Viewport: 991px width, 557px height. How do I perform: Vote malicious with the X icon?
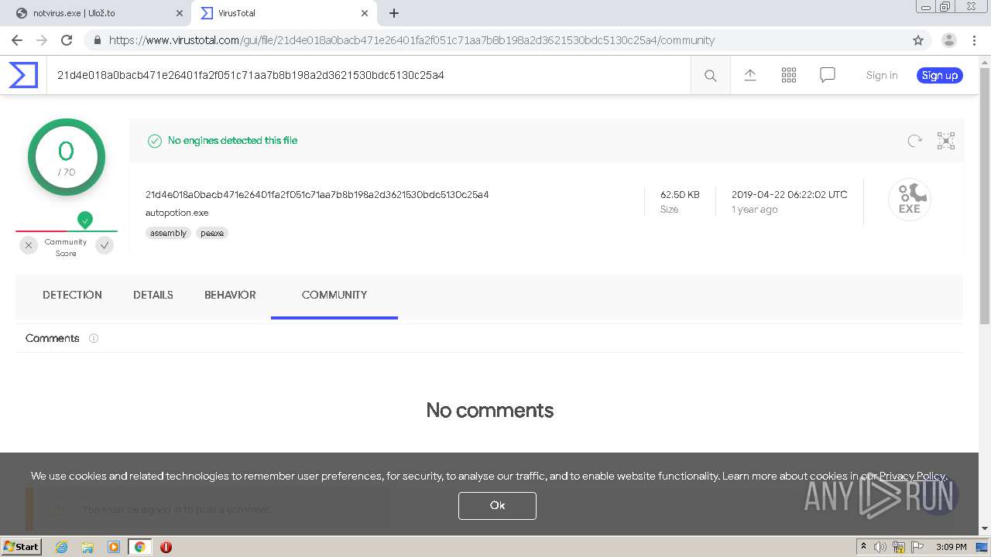(x=29, y=245)
